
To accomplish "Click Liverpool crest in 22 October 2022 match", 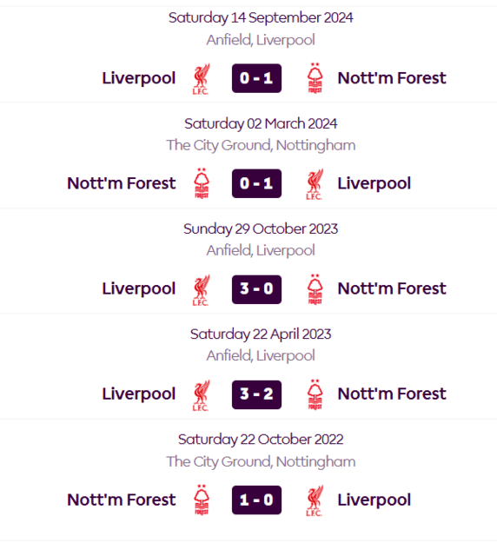I will pyautogui.click(x=315, y=500).
